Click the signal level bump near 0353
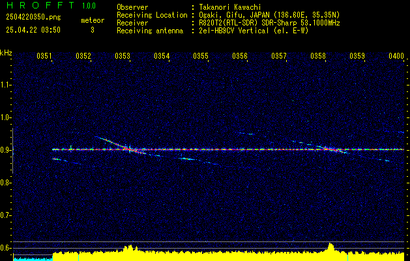This screenshot has height=261, width=410. tap(130, 248)
